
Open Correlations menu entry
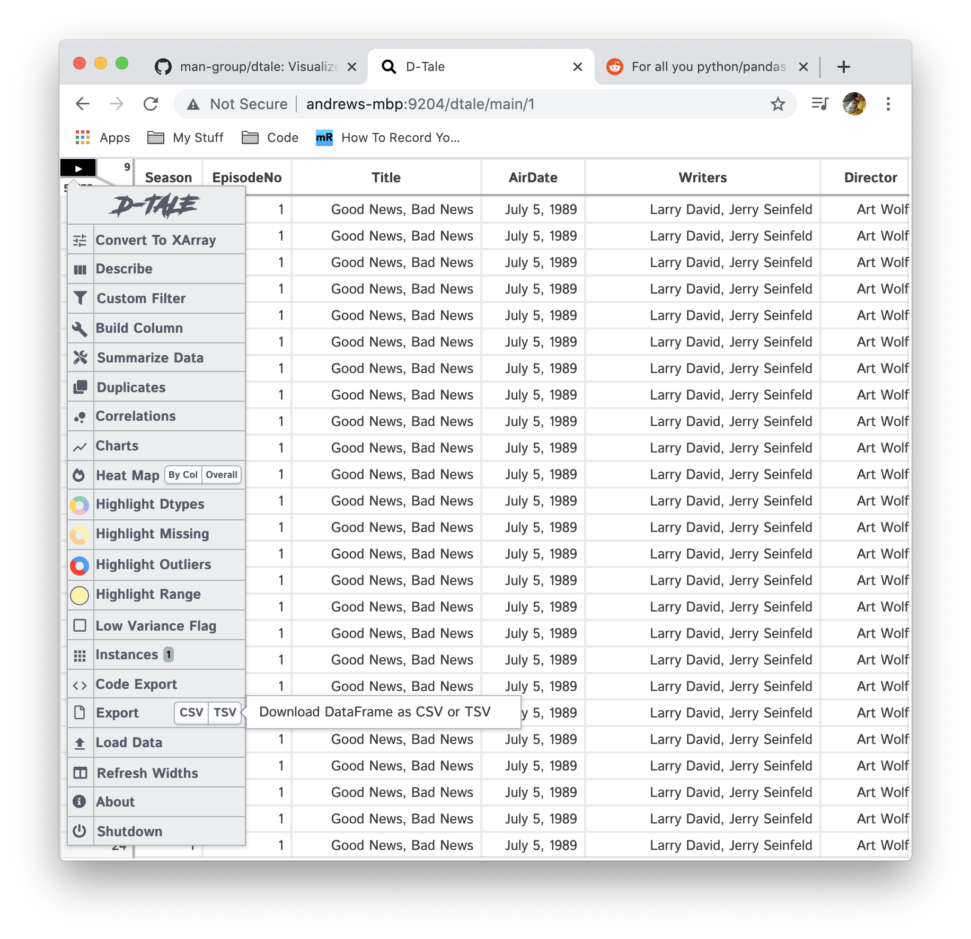(x=157, y=417)
